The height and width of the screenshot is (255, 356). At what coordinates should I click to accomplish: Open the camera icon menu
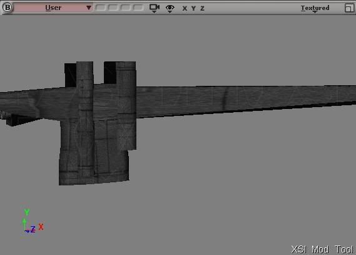[155, 8]
